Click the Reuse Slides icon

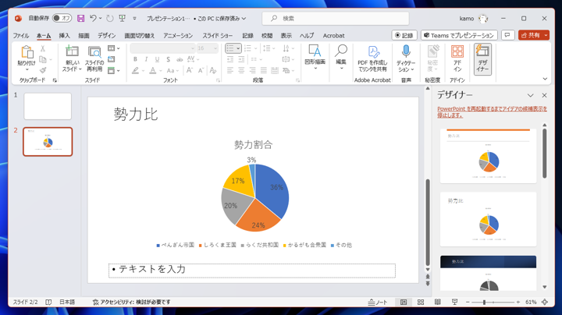(x=94, y=51)
